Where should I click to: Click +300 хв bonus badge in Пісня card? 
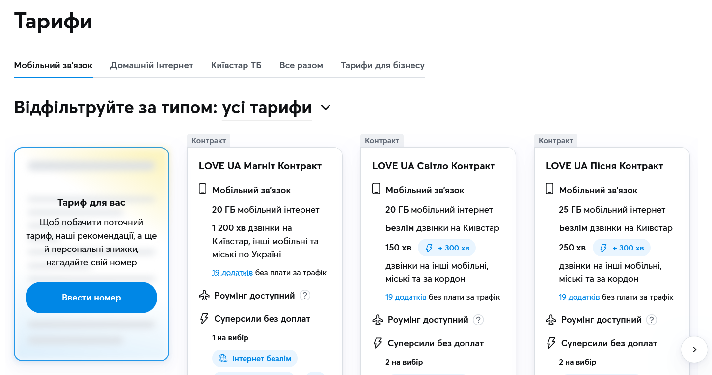click(x=622, y=248)
